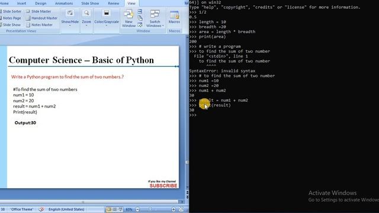Click the Color/Grayscale icon
The height and width of the screenshot is (213, 379).
point(107,13)
